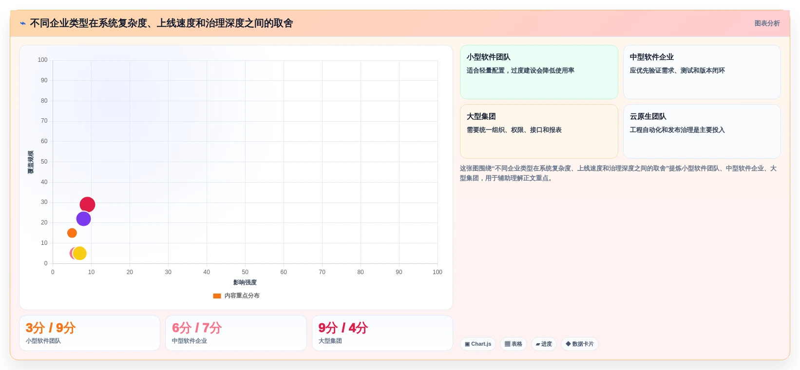The height and width of the screenshot is (370, 800).
Task: Select the 中型软件企业 card
Action: (x=702, y=72)
